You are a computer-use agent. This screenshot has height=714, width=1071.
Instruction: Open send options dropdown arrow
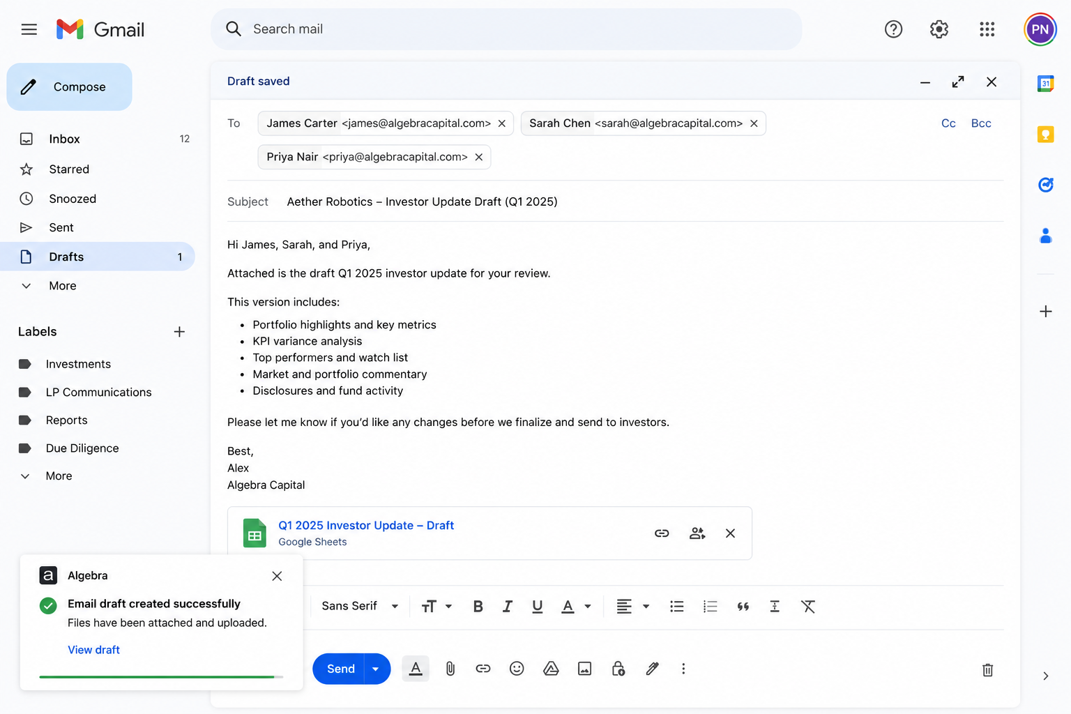tap(376, 669)
